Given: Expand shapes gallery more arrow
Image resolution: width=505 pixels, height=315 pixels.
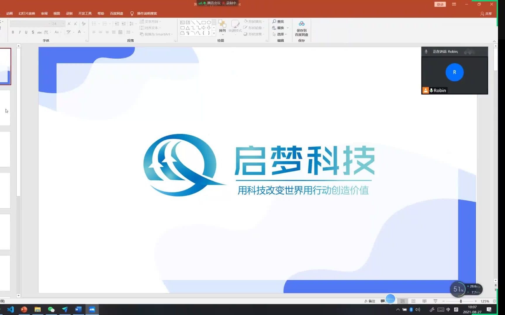Looking at the screenshot, I should click(x=214, y=33).
